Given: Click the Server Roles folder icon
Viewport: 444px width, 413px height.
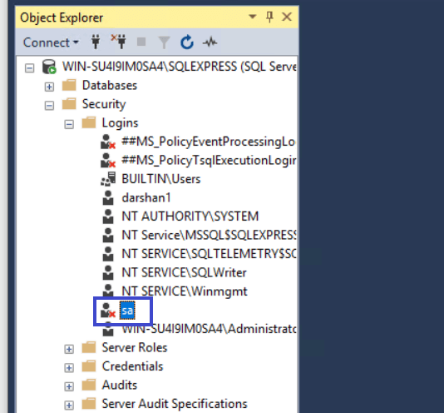Looking at the screenshot, I should coord(89,347).
